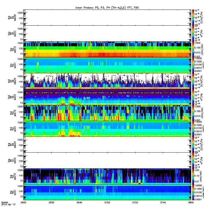Click the the fbk scm1 blue spectrogram panel

(x=107, y=192)
